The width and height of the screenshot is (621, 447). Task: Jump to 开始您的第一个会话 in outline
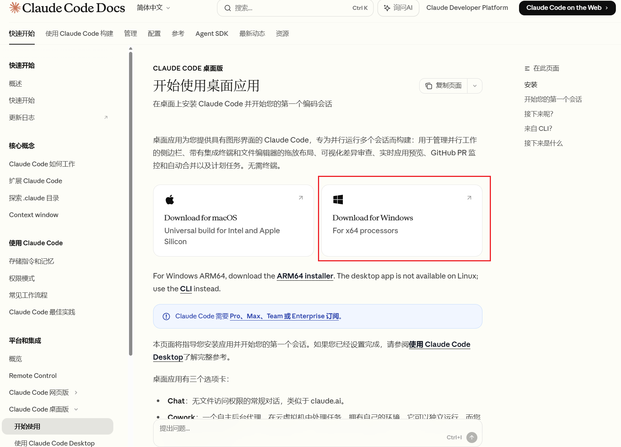click(553, 99)
